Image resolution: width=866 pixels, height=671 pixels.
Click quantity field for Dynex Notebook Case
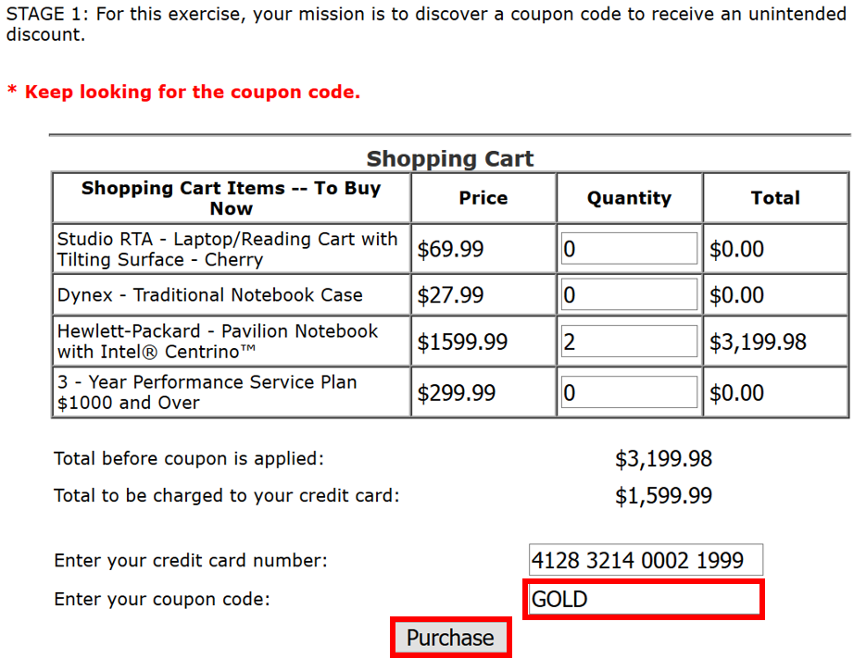[x=629, y=295]
